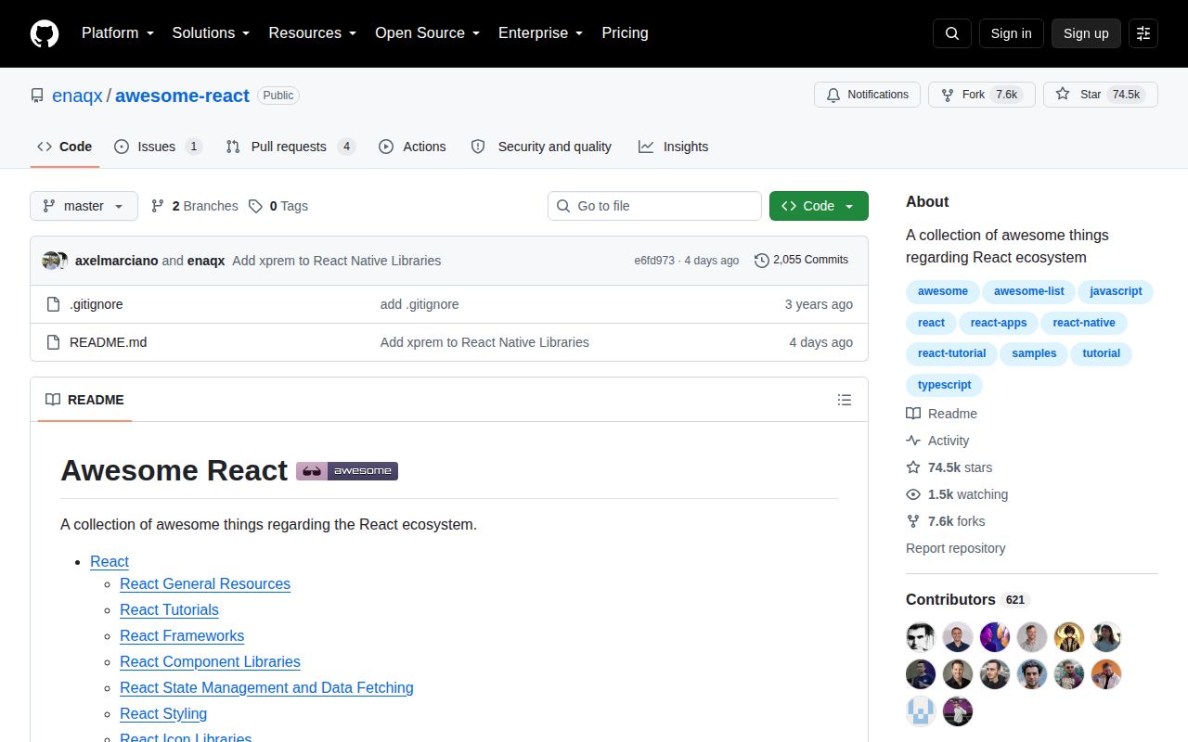The image size is (1188, 742).
Task: Select the README tab header
Action: point(84,400)
